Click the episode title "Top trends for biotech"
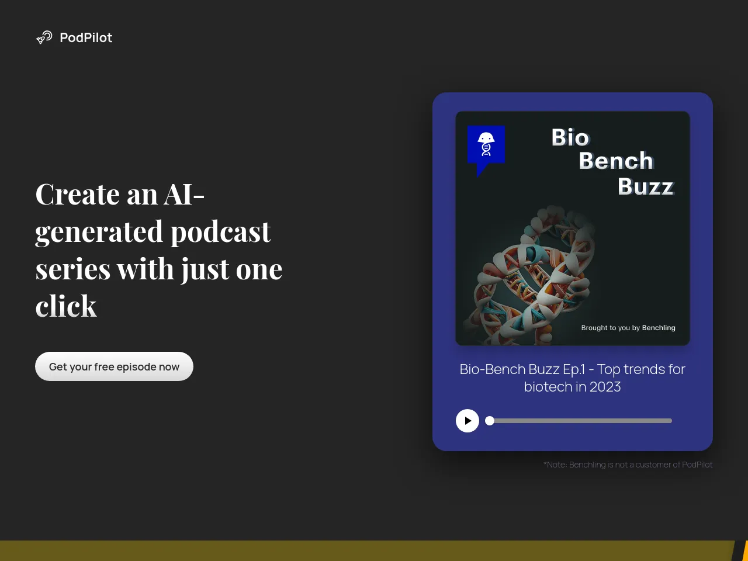 point(572,378)
